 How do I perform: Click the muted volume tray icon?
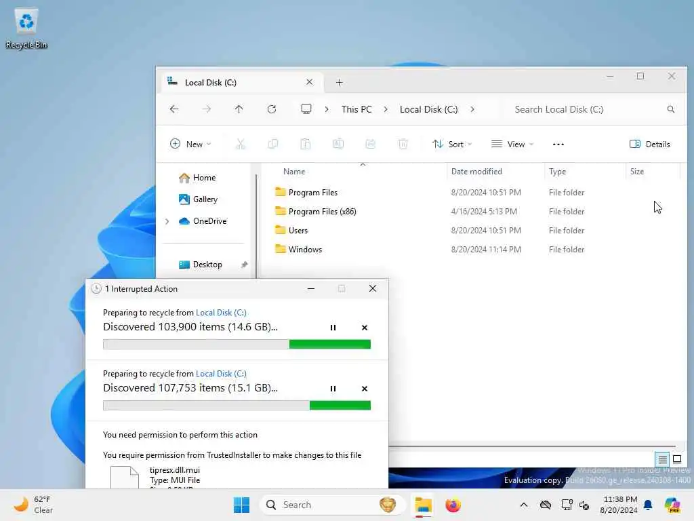[584, 505]
